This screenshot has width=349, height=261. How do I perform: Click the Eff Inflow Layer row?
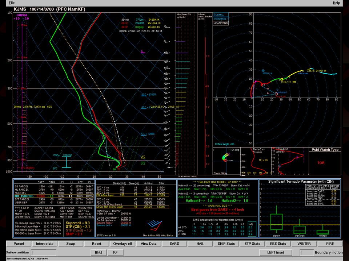click(132, 195)
